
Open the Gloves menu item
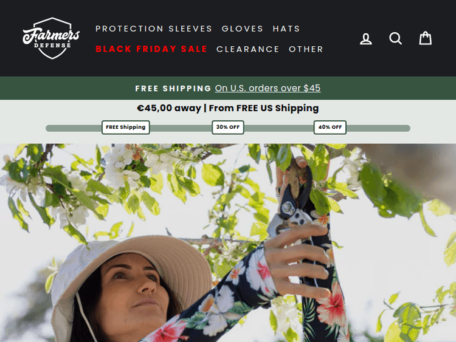point(242,29)
